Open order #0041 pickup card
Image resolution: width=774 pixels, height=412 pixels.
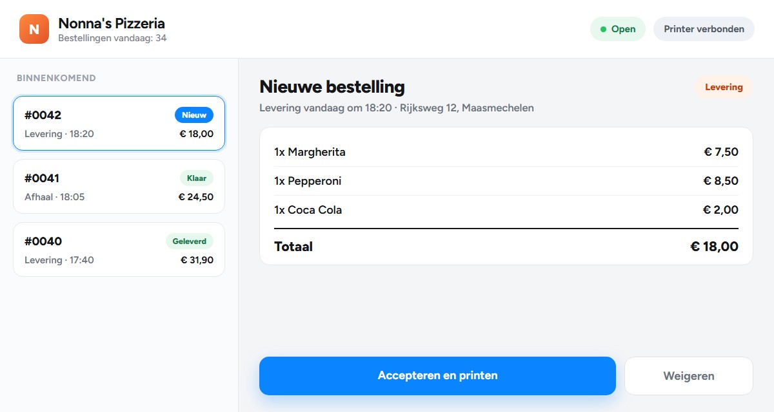click(x=119, y=187)
